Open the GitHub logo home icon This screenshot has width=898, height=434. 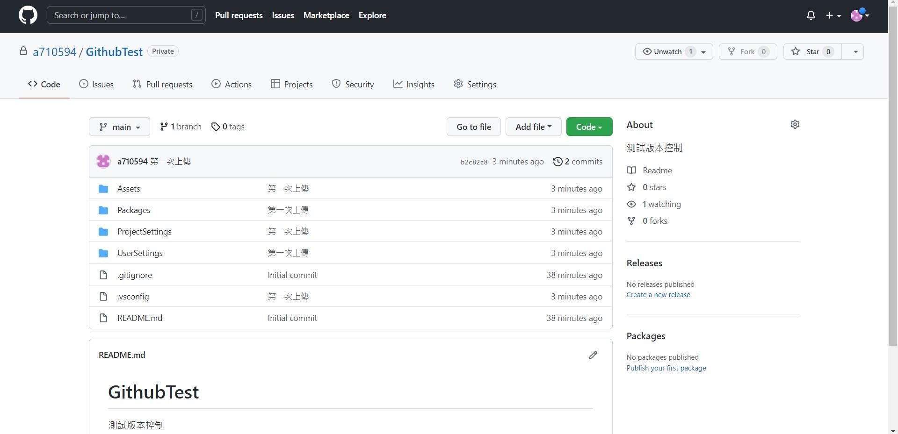click(x=28, y=15)
